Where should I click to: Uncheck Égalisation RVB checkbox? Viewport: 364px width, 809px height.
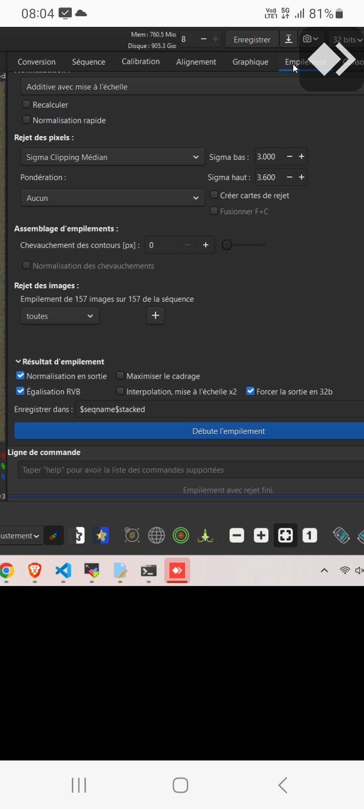21,391
